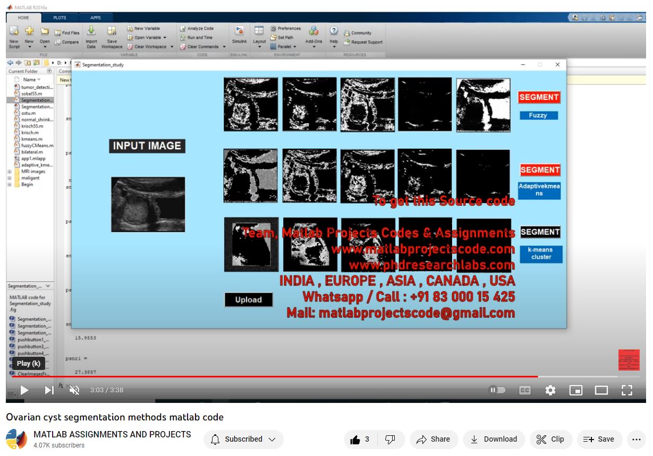
Task: Open more actions three-dot menu
Action: [x=637, y=440]
